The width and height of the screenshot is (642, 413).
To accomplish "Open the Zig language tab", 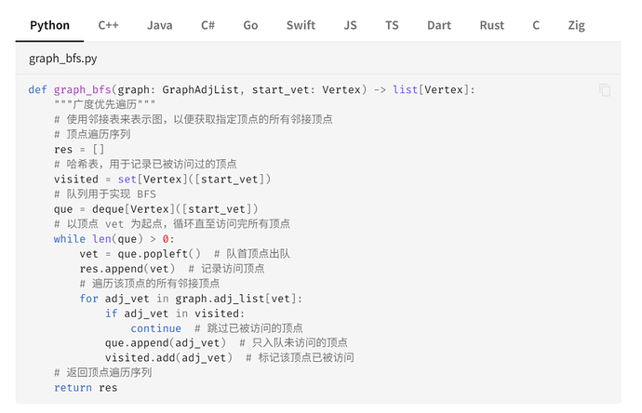I will 576,25.
